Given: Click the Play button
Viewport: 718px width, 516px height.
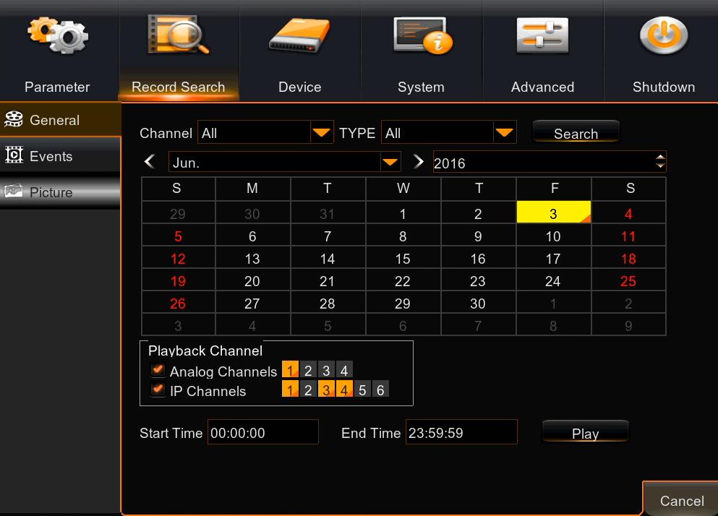Looking at the screenshot, I should (585, 432).
